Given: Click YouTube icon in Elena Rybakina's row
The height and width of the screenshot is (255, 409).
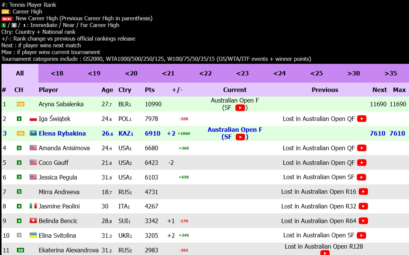Looking at the screenshot, I should (x=240, y=137).
